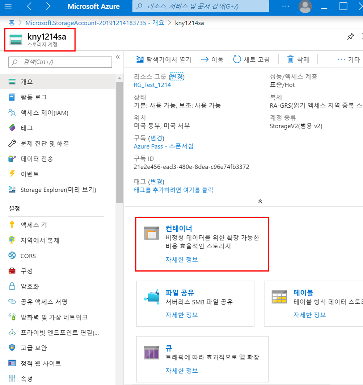Click 탐색기에서 열기 toolbar button
Viewport: 363px width, 385px height.
(164, 59)
